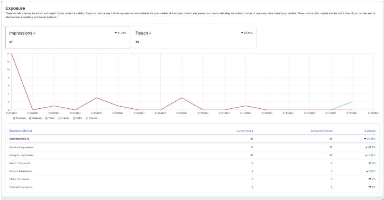The width and height of the screenshot is (384, 200).
Task: Click the 01/01/2024 peak point on chart
Action: (11, 54)
